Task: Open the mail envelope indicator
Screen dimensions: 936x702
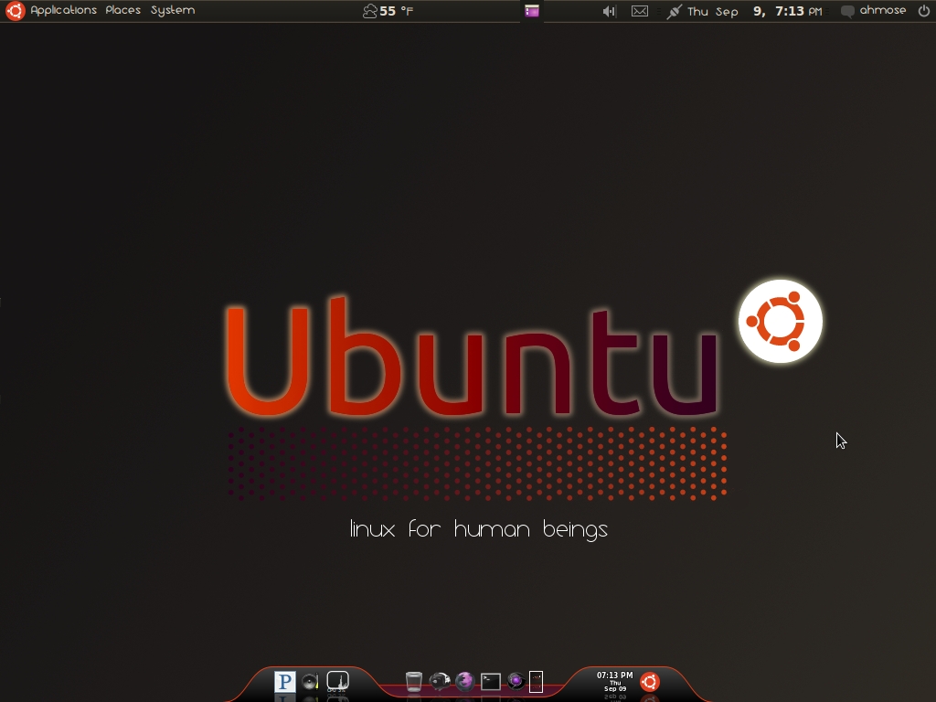Action: tap(639, 11)
